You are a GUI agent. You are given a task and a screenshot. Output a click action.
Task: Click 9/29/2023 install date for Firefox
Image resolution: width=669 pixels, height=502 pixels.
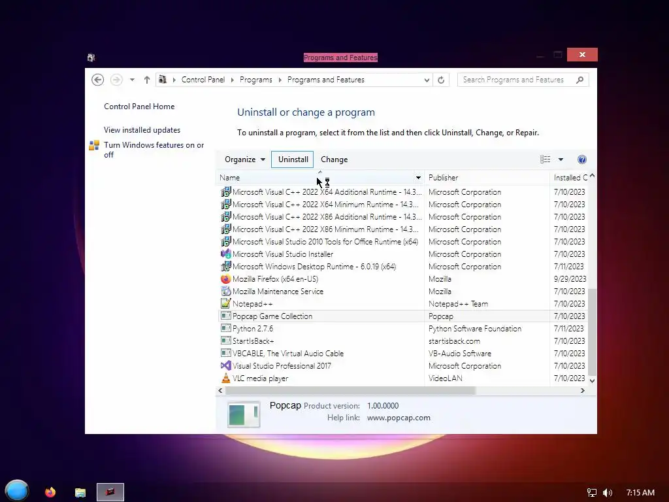click(x=570, y=278)
